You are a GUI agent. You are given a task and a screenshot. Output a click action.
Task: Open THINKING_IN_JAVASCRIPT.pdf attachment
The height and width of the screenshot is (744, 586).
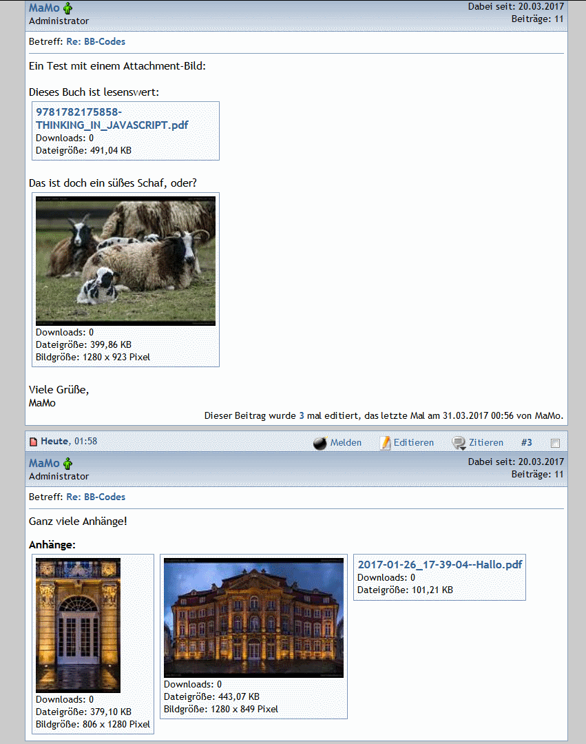click(x=112, y=118)
